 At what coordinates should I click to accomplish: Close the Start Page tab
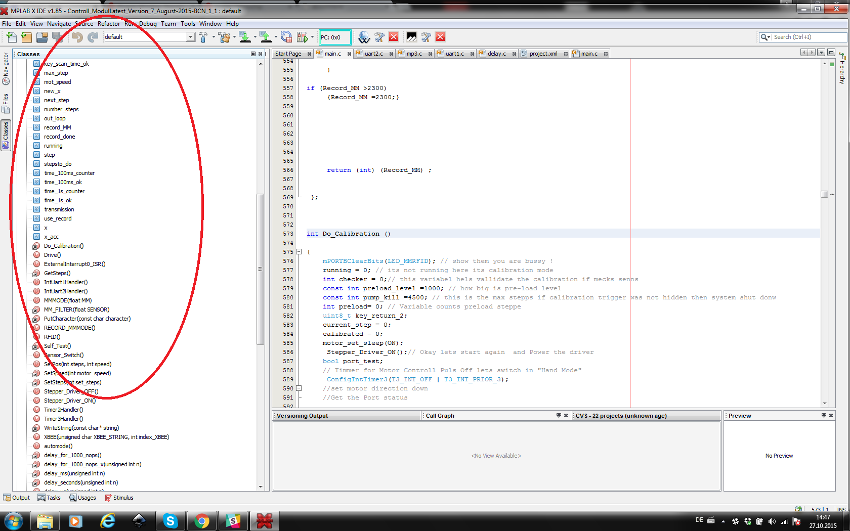[x=309, y=54]
